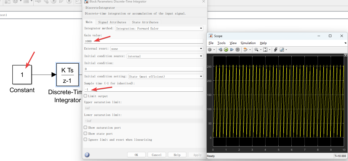Open the Model Explorer table icon in Simulink

pyautogui.click(x=26, y=2)
